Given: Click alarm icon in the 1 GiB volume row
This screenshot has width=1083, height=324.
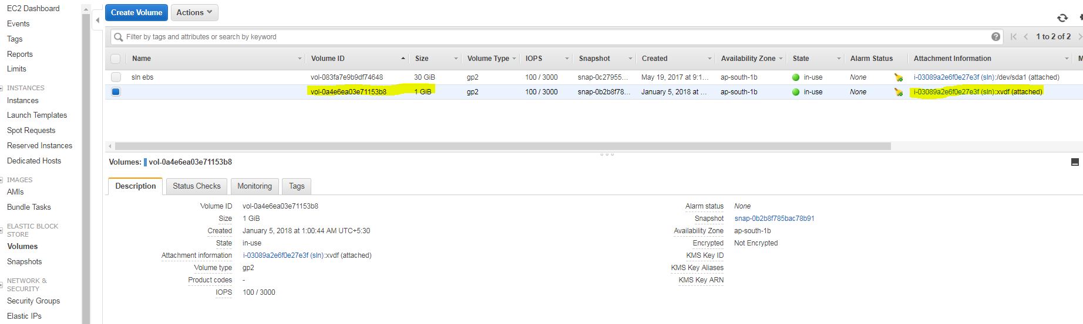Looking at the screenshot, I should pos(898,92).
